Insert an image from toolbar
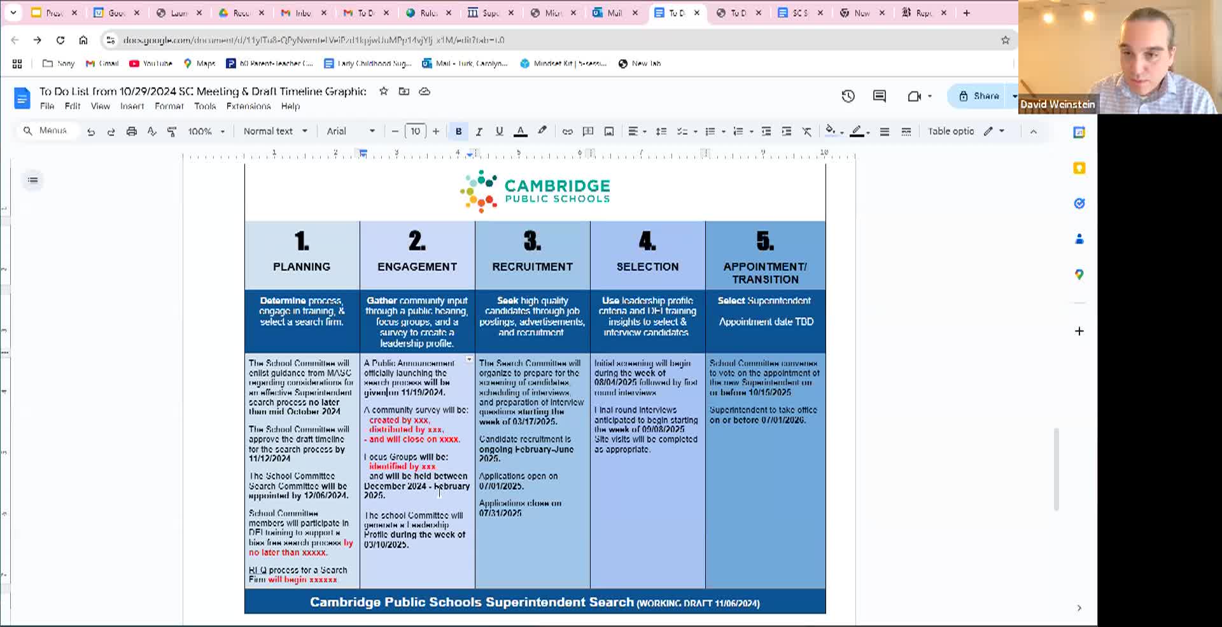The image size is (1222, 627). [x=608, y=132]
